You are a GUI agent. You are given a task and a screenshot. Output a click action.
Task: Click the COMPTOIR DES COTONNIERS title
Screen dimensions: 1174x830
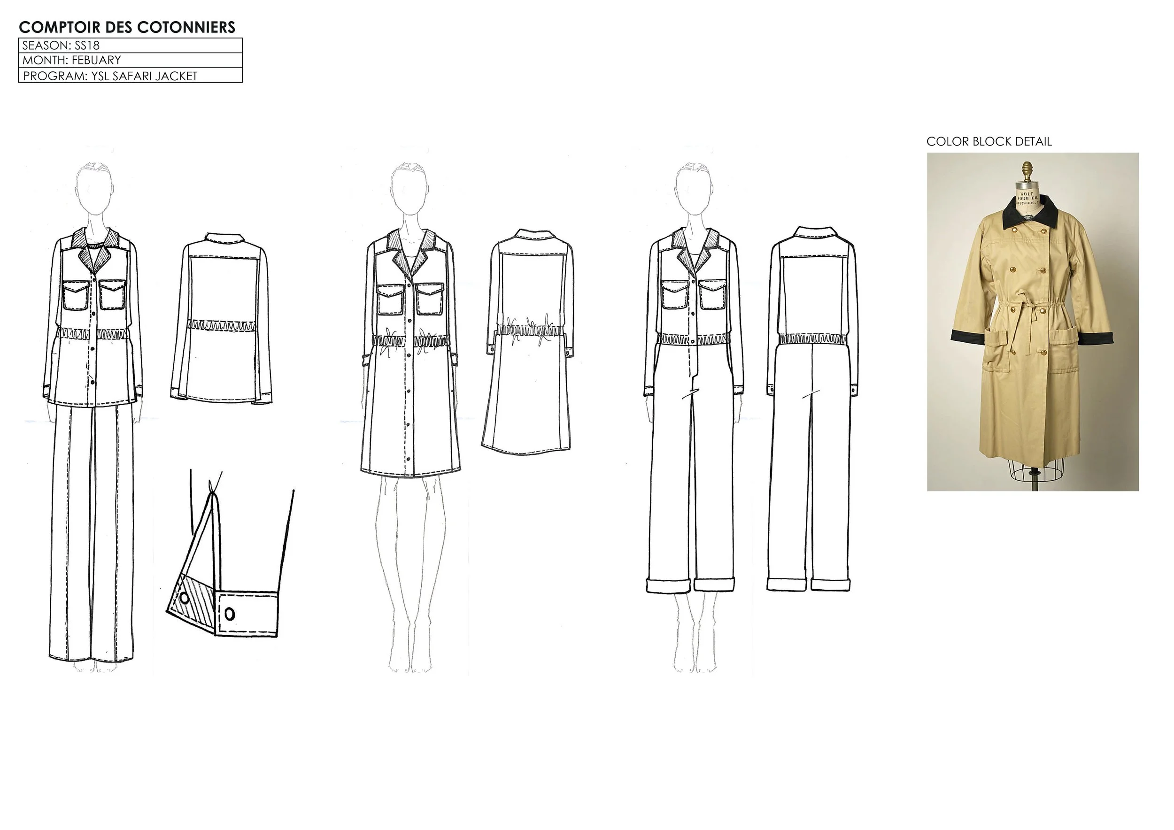tap(127, 27)
